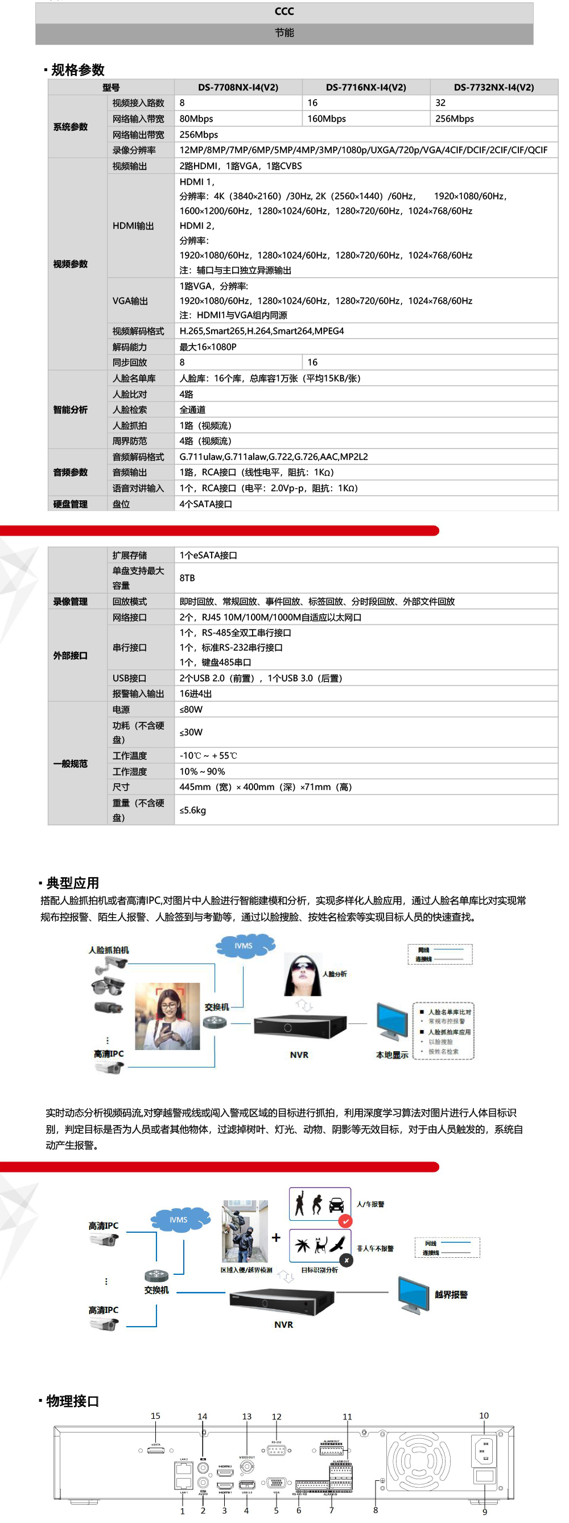Click the H.265,Smart265 decoding format value

pos(262,331)
